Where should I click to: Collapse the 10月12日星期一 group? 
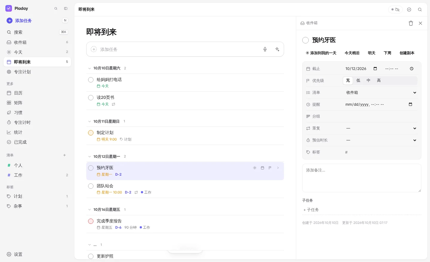tap(89, 157)
